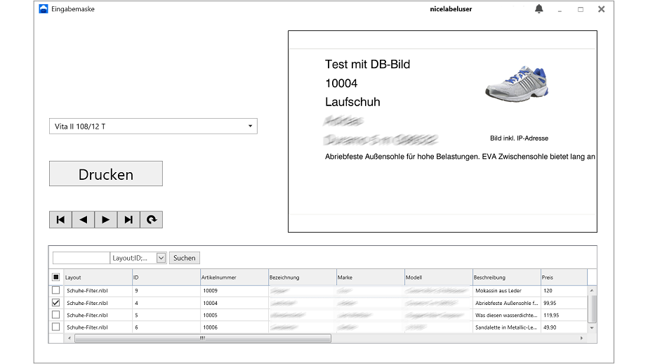Click the Preis column header
Screen dimensions: 648x364
click(563, 278)
